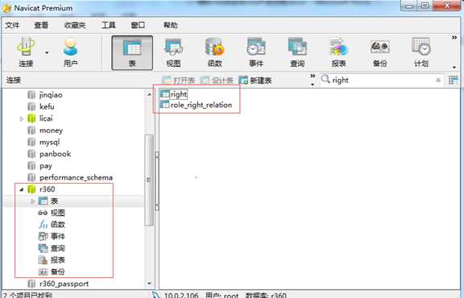Open the 计划 (Schedule) toolbar icon
464x298 pixels.
tap(421, 52)
